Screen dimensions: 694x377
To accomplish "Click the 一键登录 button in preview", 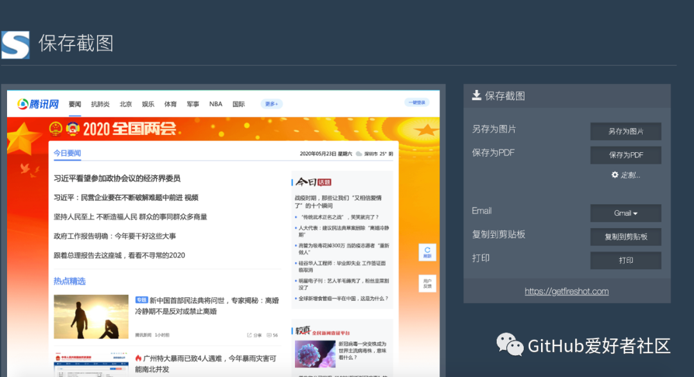I will click(x=417, y=103).
